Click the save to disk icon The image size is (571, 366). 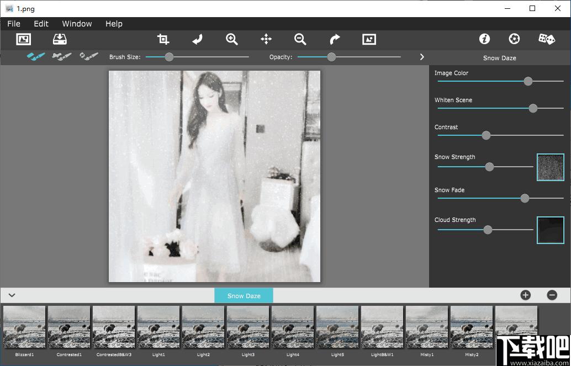click(60, 39)
